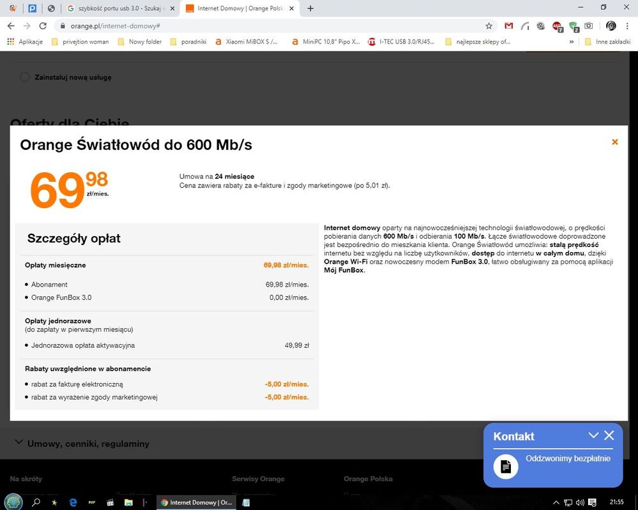Open the Xiaomi MiBOX S bookmark
Screen dimensions: 638x510
[x=247, y=41]
